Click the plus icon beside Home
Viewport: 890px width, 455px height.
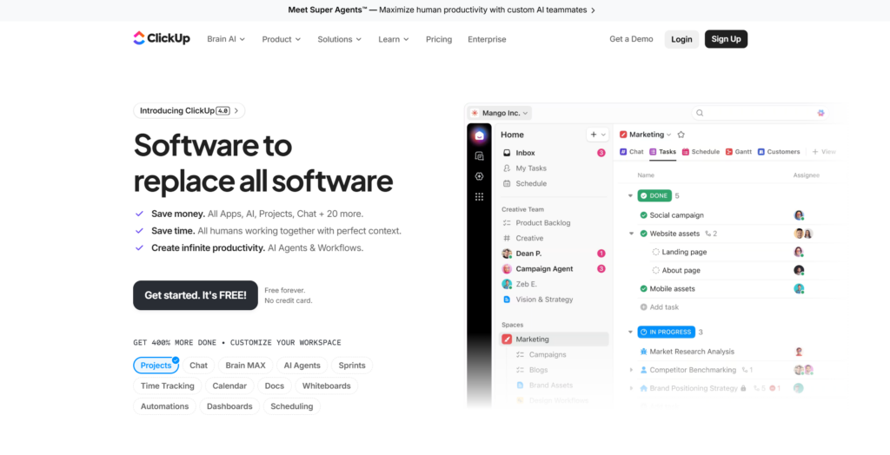(594, 135)
